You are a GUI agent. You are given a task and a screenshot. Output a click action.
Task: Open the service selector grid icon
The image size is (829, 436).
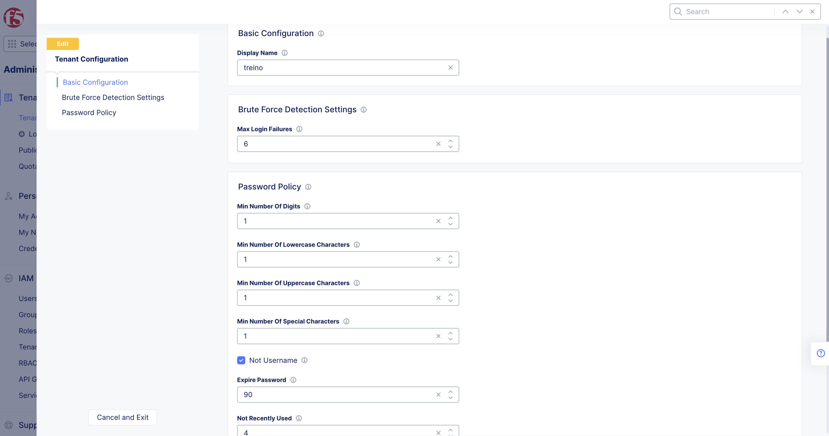coord(12,44)
